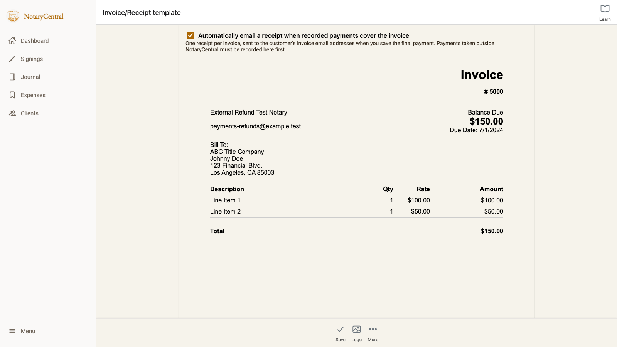Open the hamburger Menu icon
Viewport: 617px width, 347px height.
(12, 331)
